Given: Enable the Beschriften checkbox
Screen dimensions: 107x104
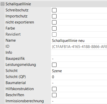Looking at the screenshot, I should click(54, 95).
